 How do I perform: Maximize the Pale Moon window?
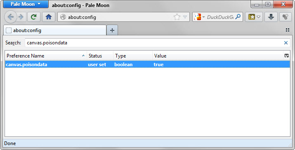pos(268,4)
